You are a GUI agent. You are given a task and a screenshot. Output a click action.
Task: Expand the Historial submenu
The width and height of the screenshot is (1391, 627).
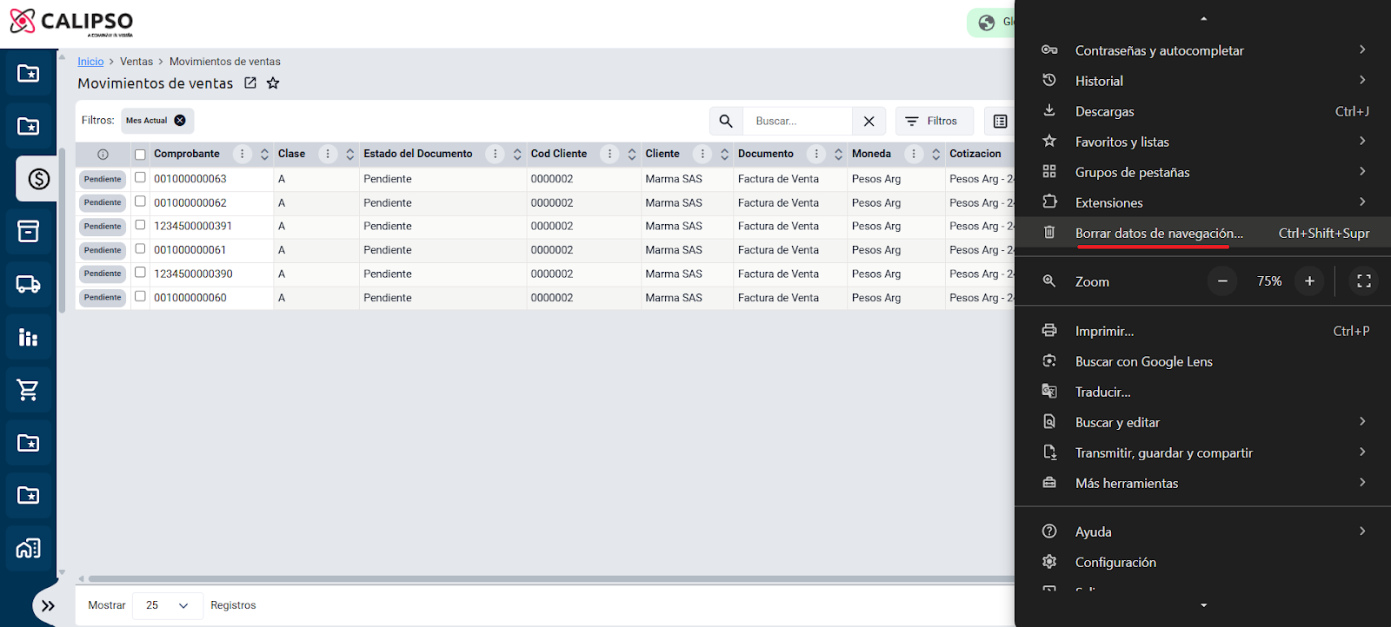click(1203, 81)
